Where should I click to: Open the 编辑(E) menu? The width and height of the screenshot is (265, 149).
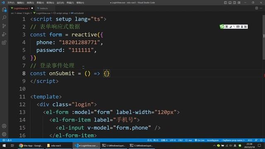pyautogui.click(x=21, y=3)
